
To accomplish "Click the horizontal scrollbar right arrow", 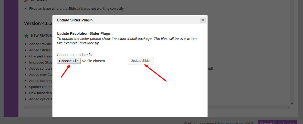I will pos(288,107).
